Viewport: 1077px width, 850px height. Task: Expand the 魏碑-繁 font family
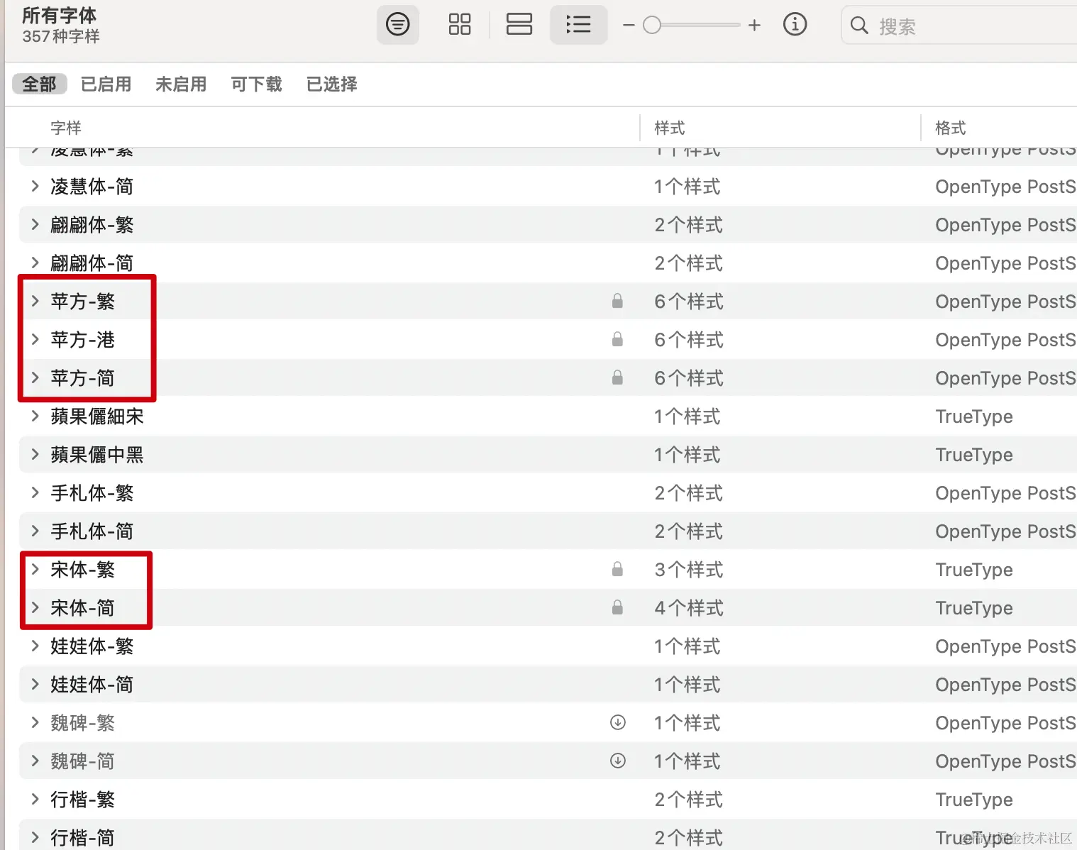35,722
